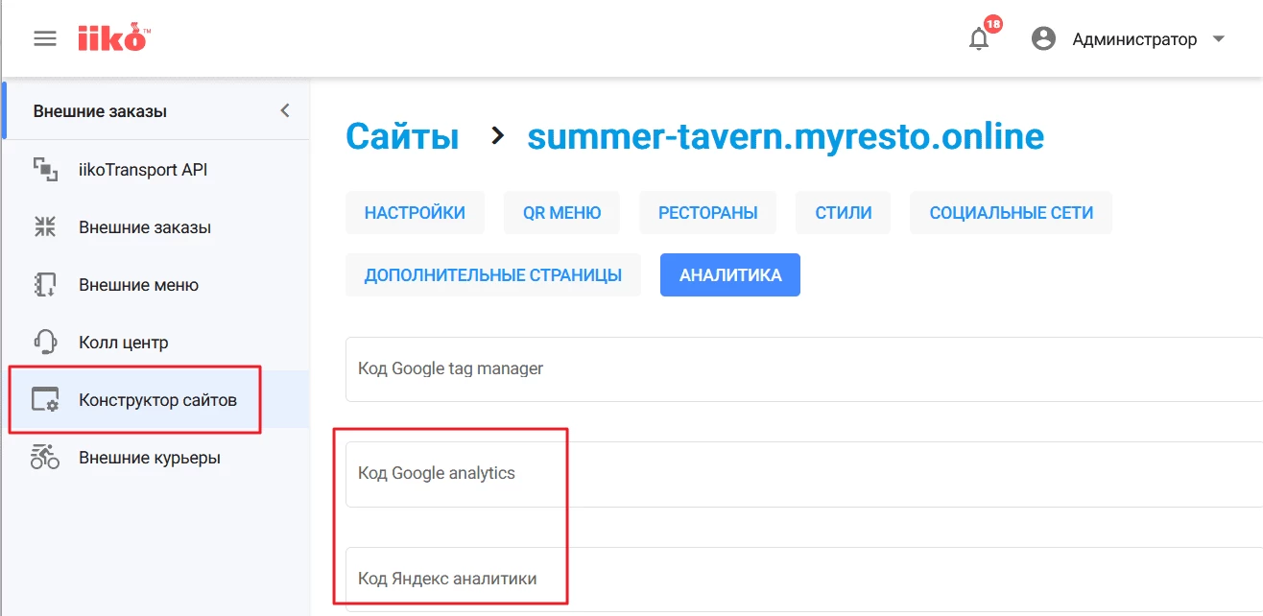Expand the Администратор account dropdown arrow
Screen dimensions: 1263x616
click(x=1219, y=39)
